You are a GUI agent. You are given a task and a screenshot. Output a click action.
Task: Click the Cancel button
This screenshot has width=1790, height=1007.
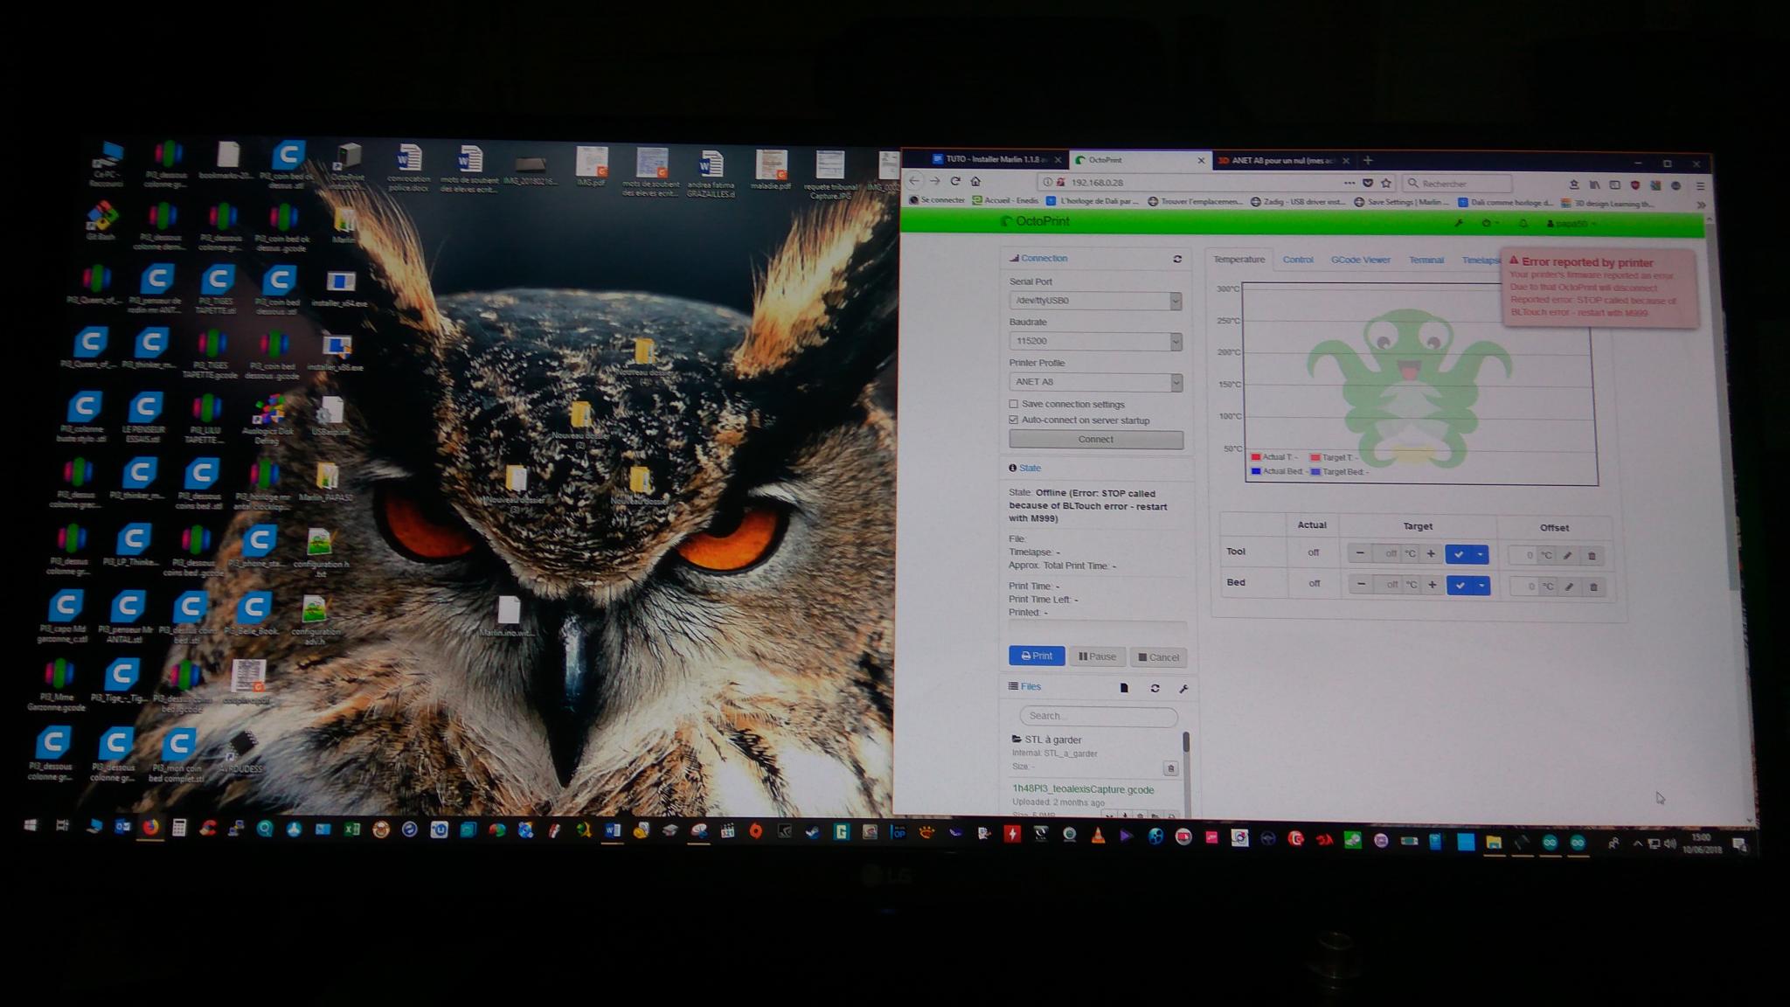(x=1159, y=657)
